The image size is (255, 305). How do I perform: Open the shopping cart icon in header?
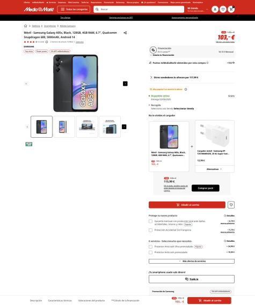pyautogui.click(x=231, y=9)
